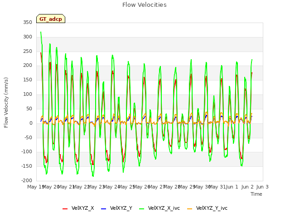The image size is (290, 217).
Task: Click the 350 y-axis tick label
Action: tap(28, 23)
